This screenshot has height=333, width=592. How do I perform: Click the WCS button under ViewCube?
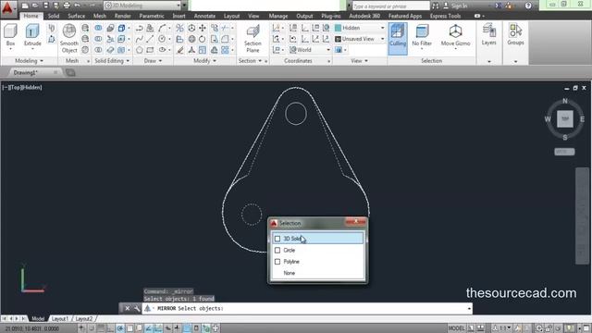click(x=564, y=152)
